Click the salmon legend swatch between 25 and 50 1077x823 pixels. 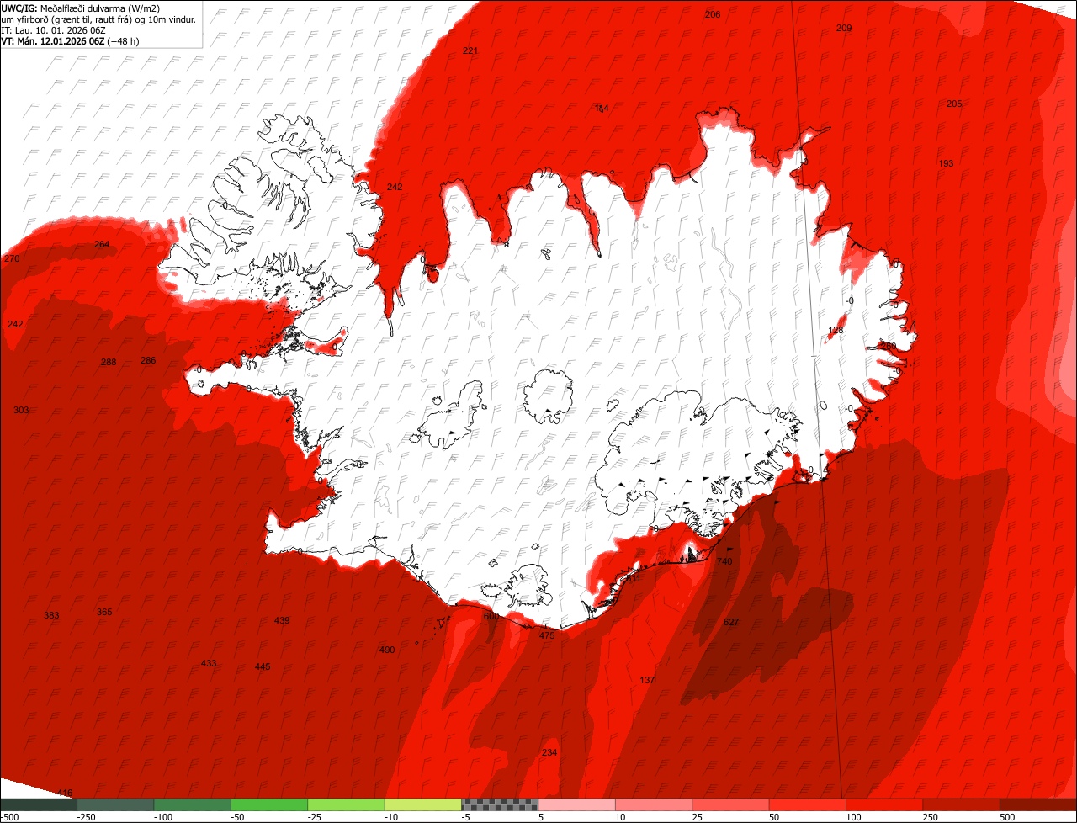pyautogui.click(x=731, y=804)
